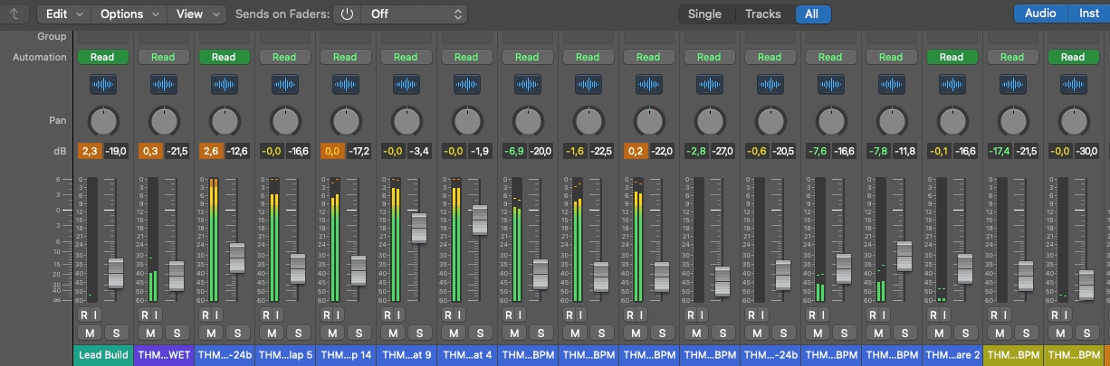Switch mixer to Single view
Viewport: 1110px width, 366px height.
pyautogui.click(x=704, y=14)
